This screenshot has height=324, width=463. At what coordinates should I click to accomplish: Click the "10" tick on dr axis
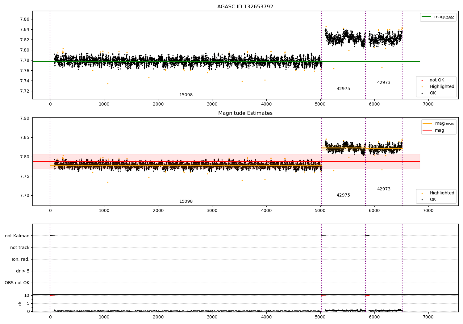tap(27, 296)
